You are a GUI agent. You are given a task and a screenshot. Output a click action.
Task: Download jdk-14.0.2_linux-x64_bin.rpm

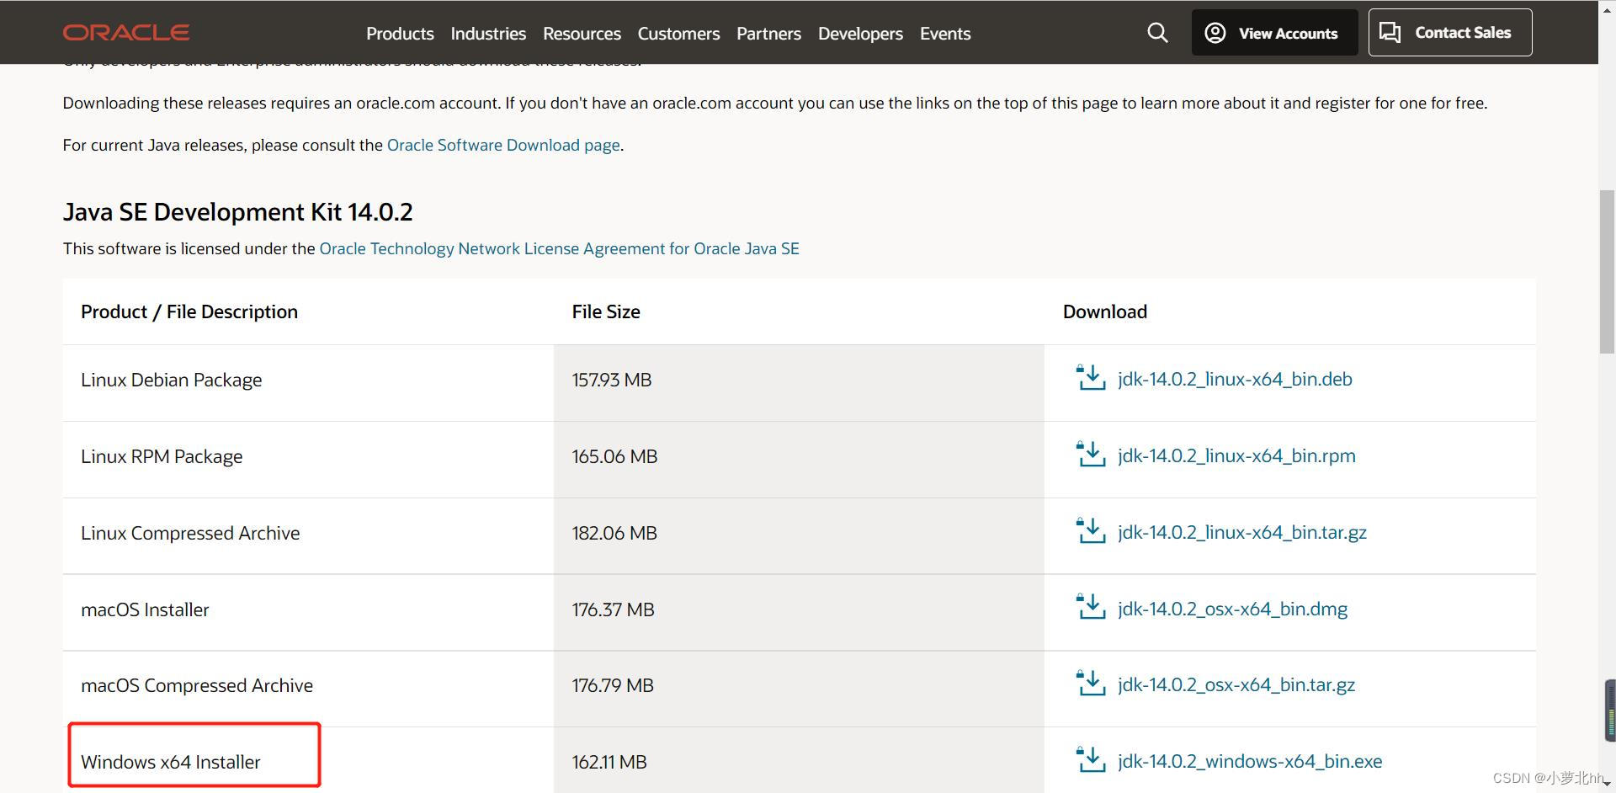pos(1236,455)
